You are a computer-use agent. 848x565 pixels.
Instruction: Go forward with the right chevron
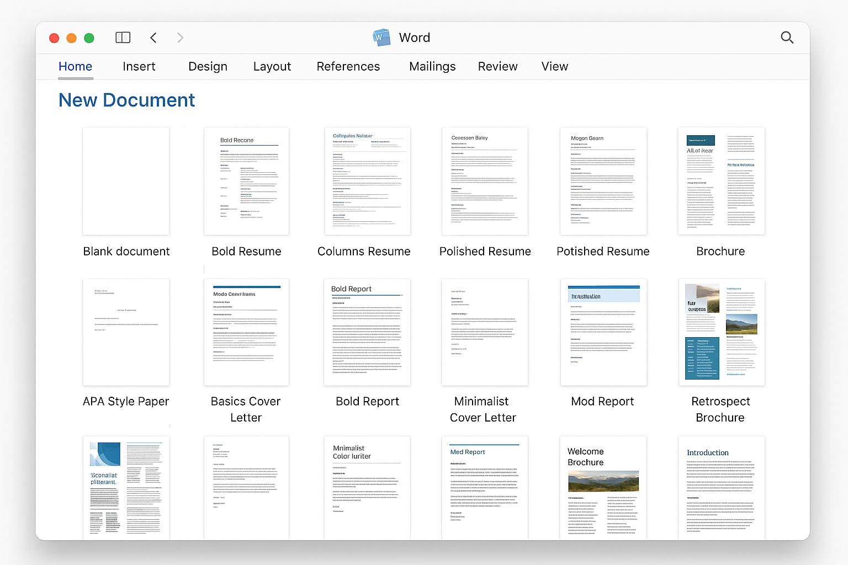coord(180,38)
